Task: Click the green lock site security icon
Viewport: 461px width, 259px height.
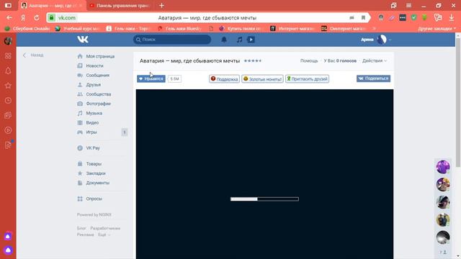Action: pyautogui.click(x=51, y=17)
